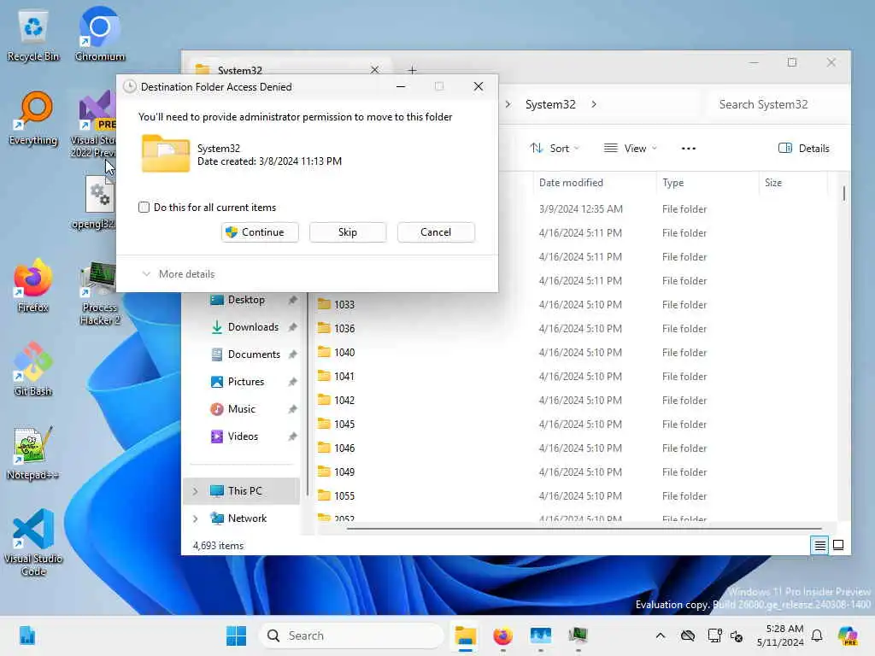Show hidden tray icons chevron
This screenshot has width=875, height=656.
[x=661, y=635]
